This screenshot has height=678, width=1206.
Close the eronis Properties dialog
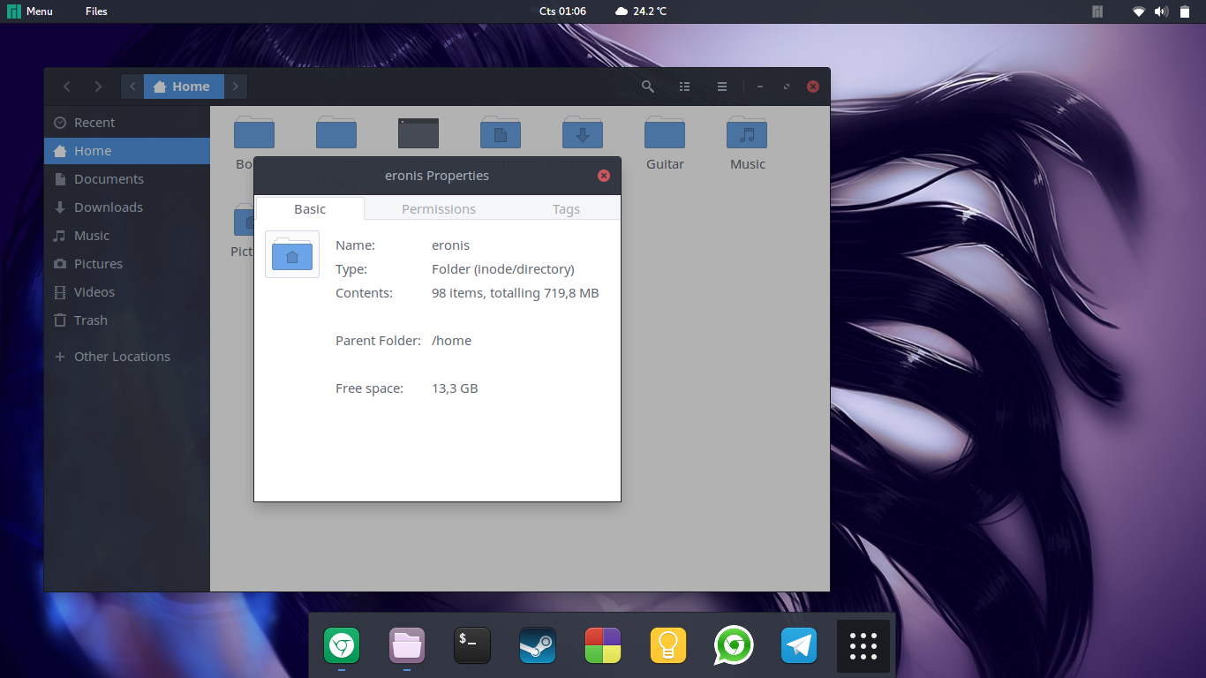coord(604,176)
